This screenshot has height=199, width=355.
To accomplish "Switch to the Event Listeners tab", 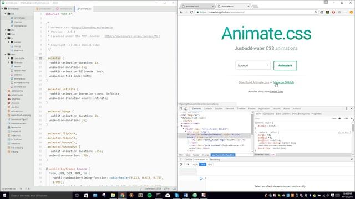I will click(283, 114).
